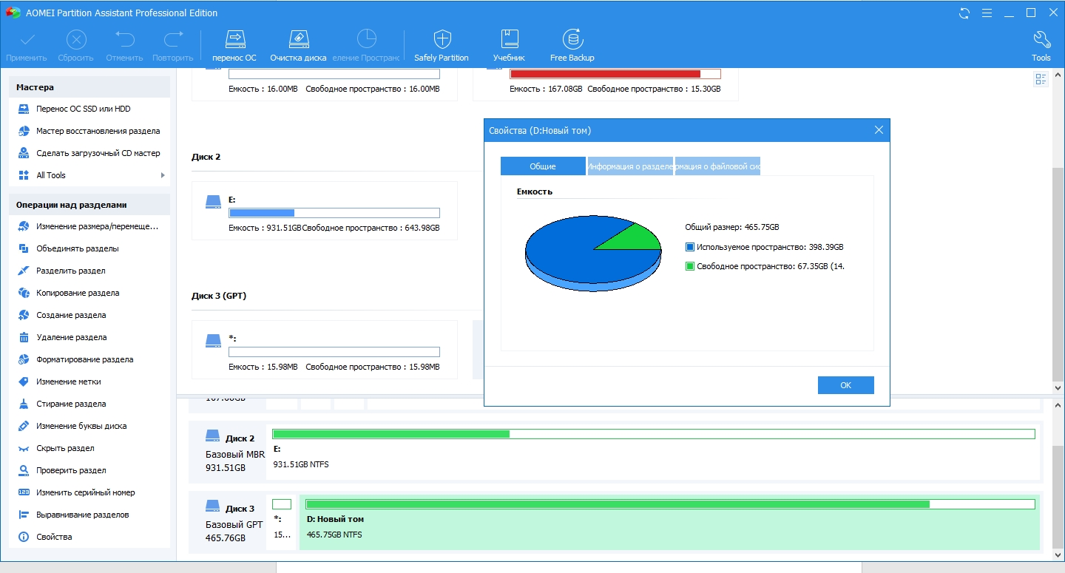Click the capacity pie chart
The image size is (1065, 573).
(x=592, y=254)
